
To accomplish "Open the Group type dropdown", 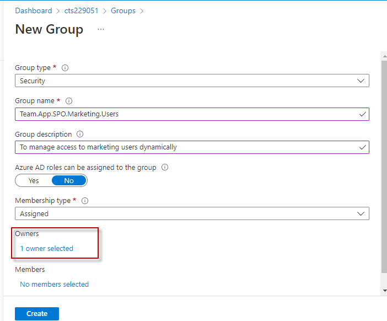I will [x=192, y=81].
